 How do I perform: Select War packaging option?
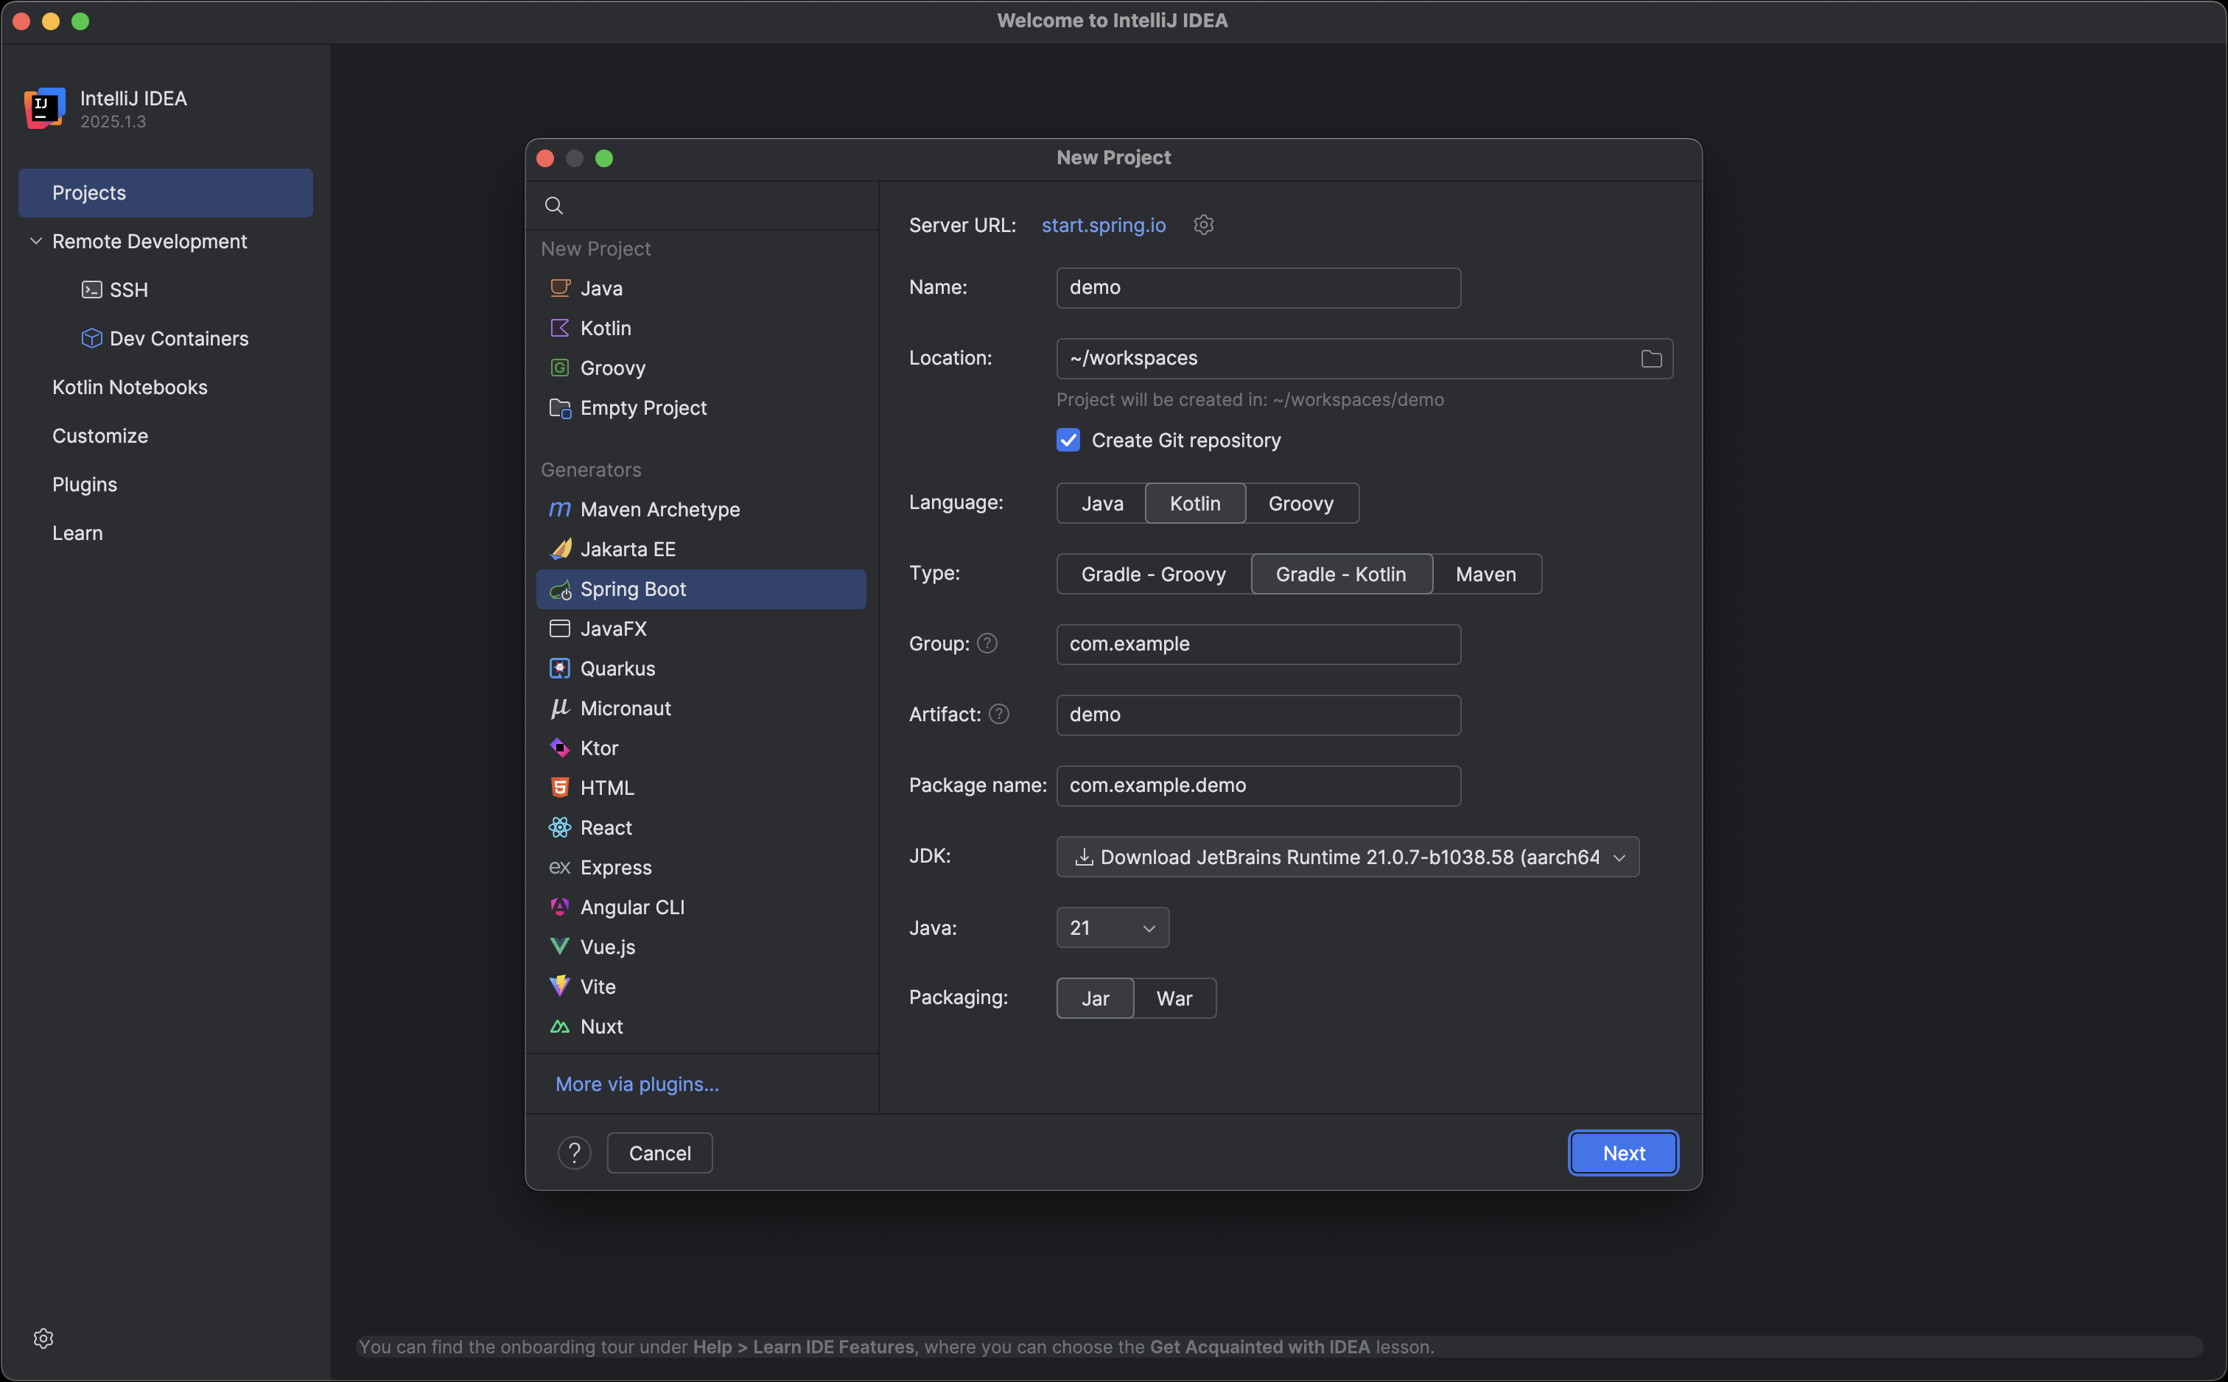[1174, 998]
